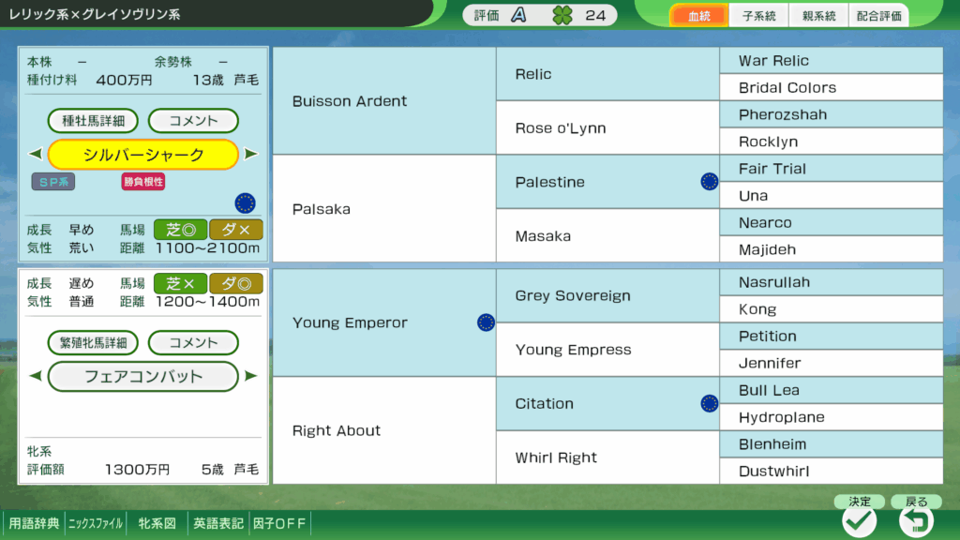This screenshot has width=960, height=540.
Task: Open 種牡馬詳細 stallion details
Action: pos(93,121)
